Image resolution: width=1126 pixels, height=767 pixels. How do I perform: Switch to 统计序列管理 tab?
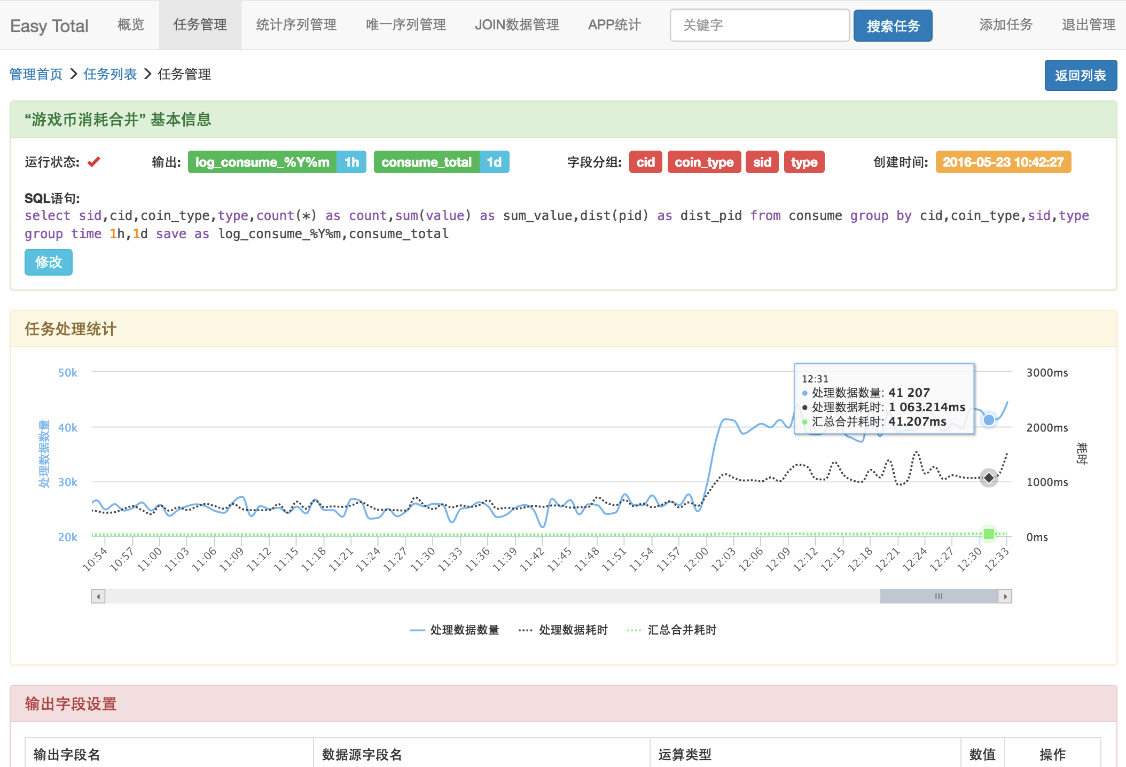click(x=296, y=25)
